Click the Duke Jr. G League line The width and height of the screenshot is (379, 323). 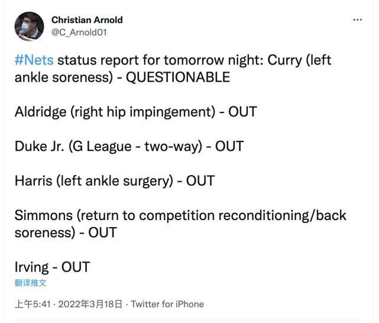pos(129,146)
